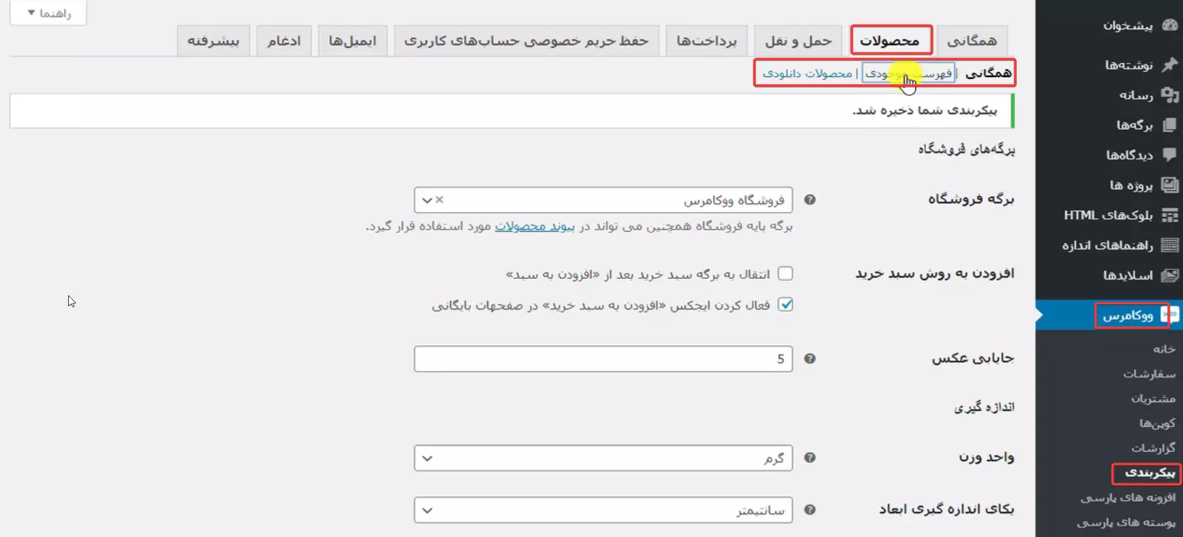This screenshot has width=1183, height=537.
Task: Open Pages (برگه‌ها) menu item
Action: (1134, 125)
